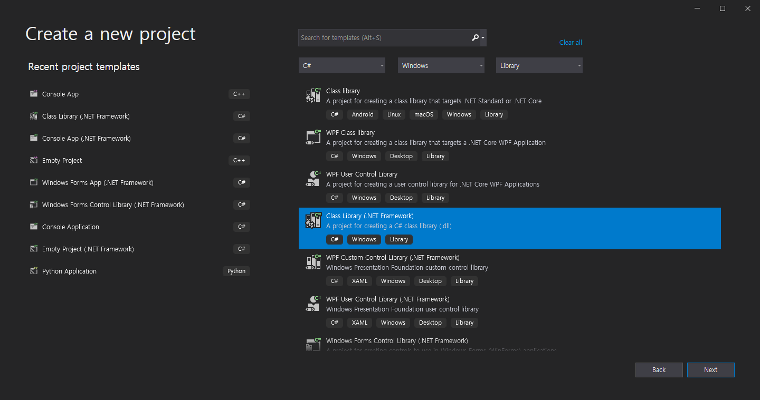Click the Console Application C# icon

34,227
